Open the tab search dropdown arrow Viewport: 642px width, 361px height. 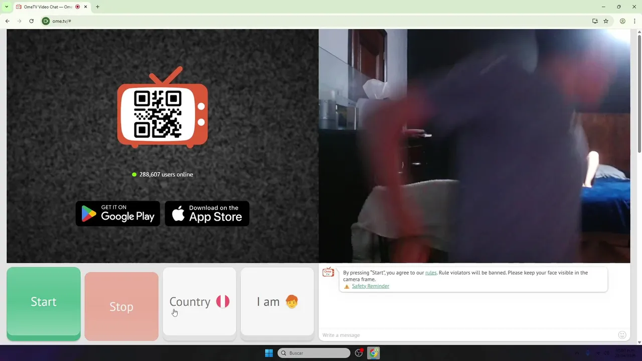click(7, 7)
